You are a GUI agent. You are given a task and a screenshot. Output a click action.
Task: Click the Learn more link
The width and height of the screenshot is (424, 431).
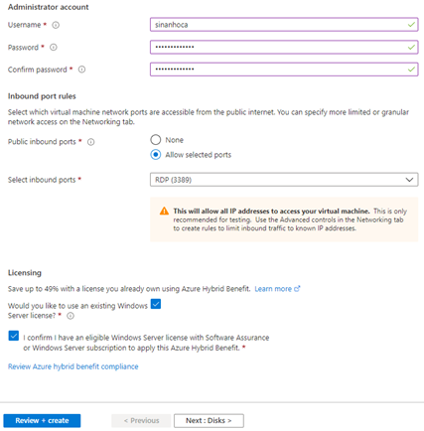coord(273,289)
